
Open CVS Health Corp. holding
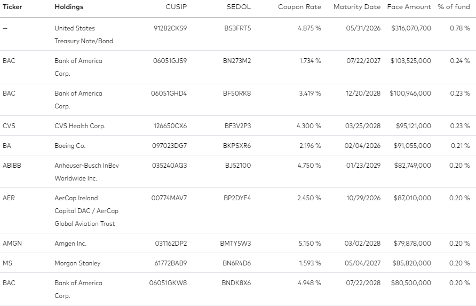(80, 126)
